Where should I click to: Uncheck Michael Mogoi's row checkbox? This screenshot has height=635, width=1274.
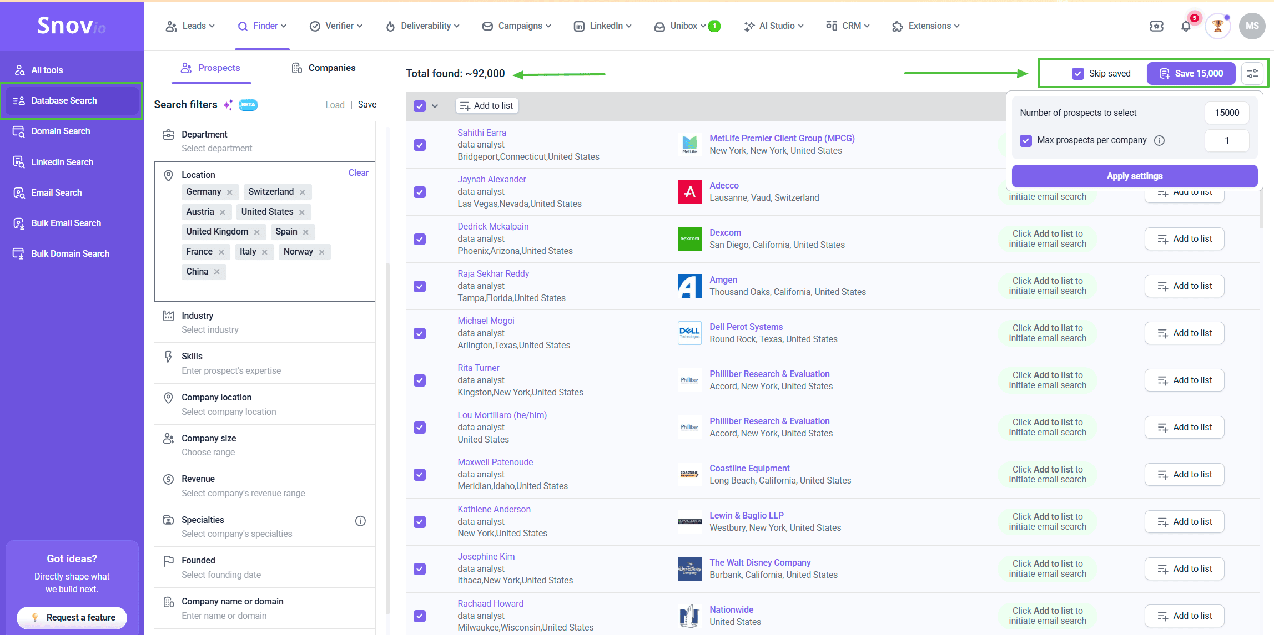[420, 333]
